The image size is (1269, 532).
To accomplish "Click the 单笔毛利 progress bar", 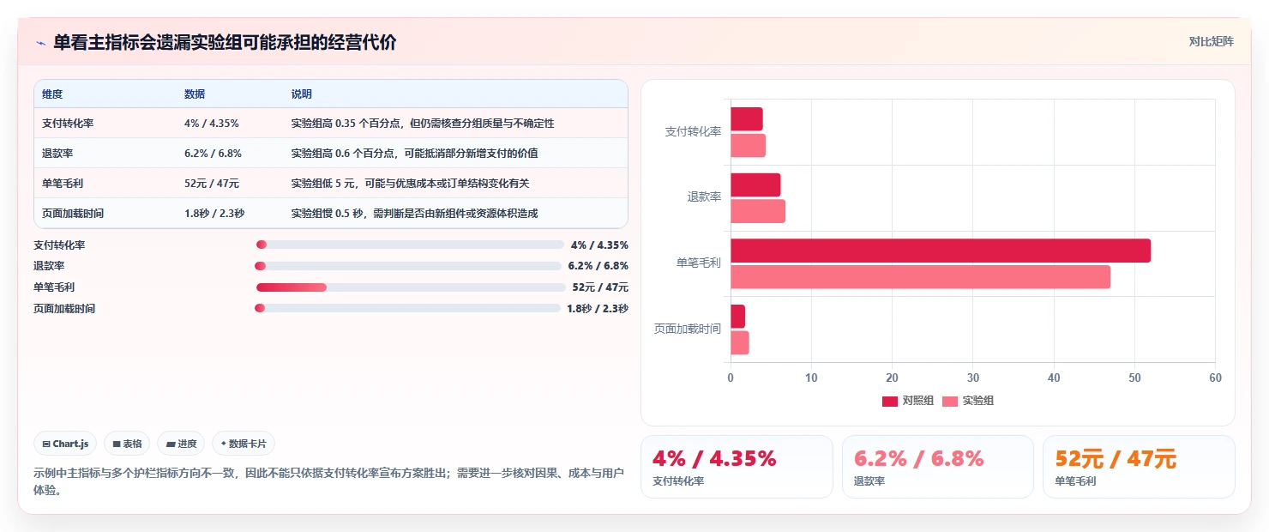I will coord(411,287).
